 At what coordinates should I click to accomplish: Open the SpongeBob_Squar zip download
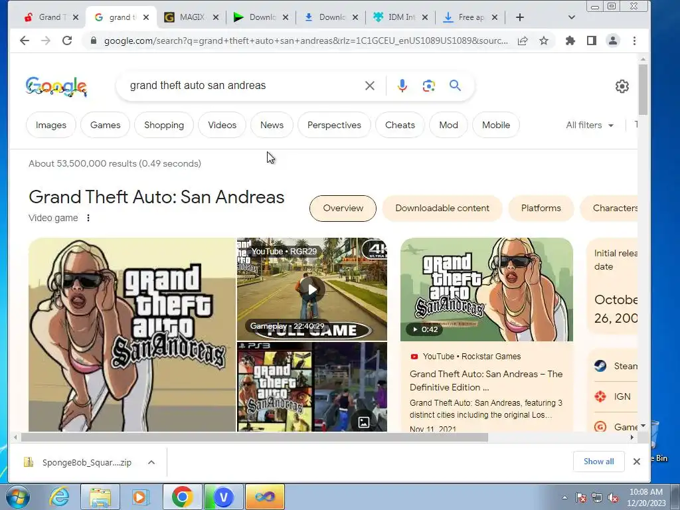pos(87,462)
